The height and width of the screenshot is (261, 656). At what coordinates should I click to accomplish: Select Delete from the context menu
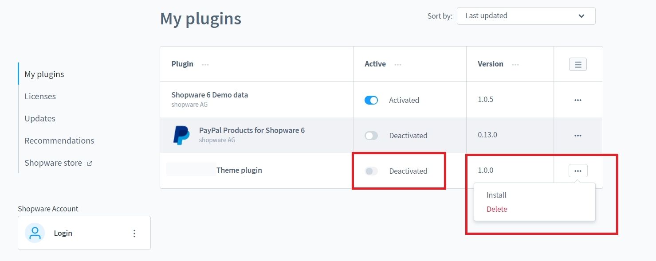(497, 209)
